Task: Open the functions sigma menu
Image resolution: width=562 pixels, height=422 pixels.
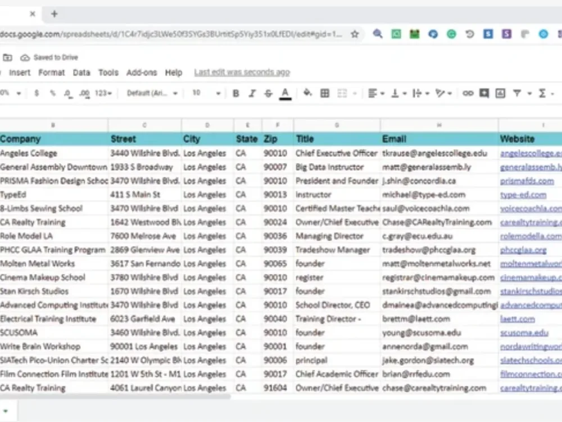Action: coord(542,93)
